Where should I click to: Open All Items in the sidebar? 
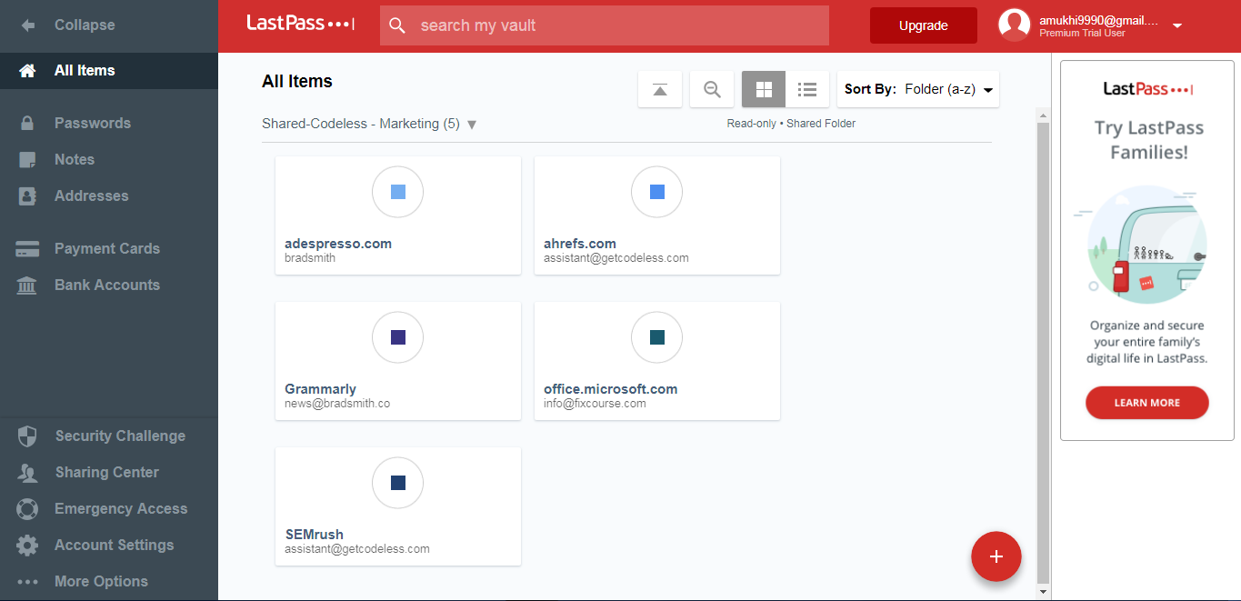click(x=109, y=71)
